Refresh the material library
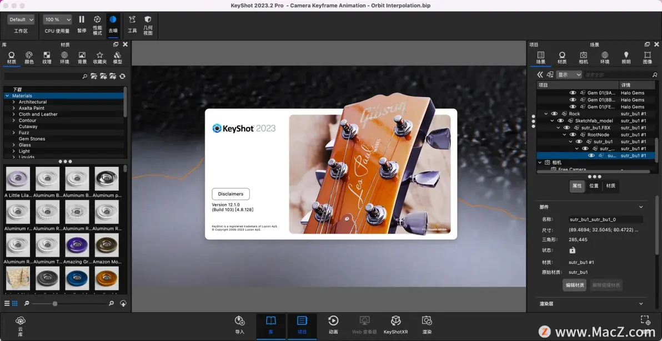The width and height of the screenshot is (662, 341). [x=122, y=77]
